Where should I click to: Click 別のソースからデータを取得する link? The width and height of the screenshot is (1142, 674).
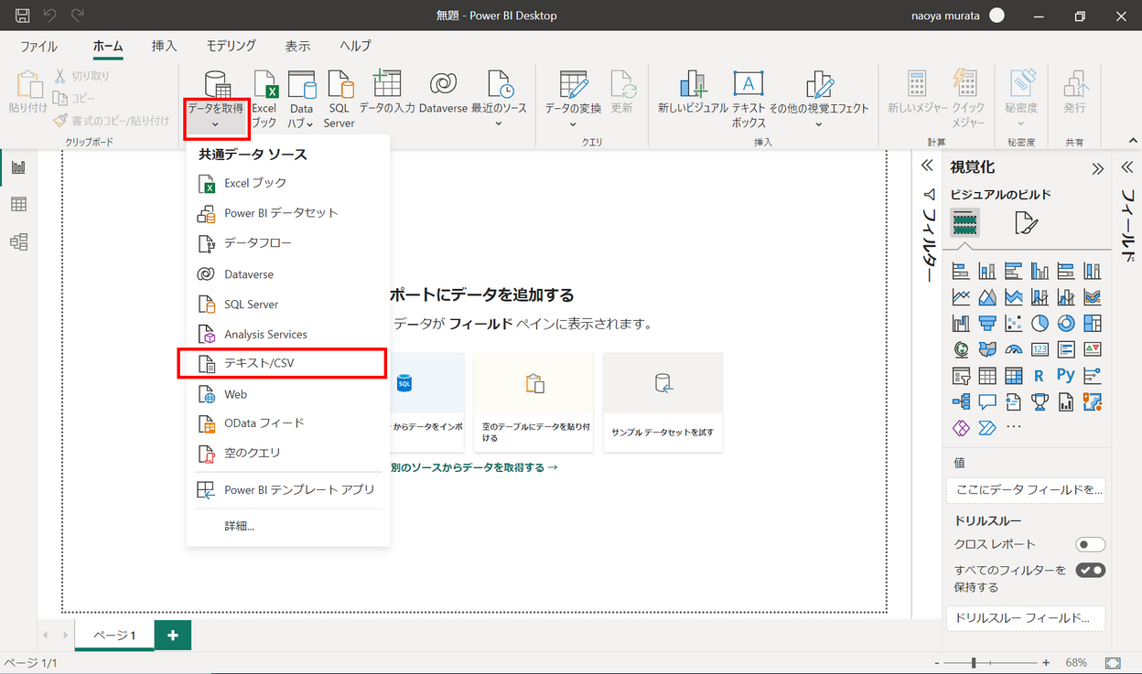(473, 467)
